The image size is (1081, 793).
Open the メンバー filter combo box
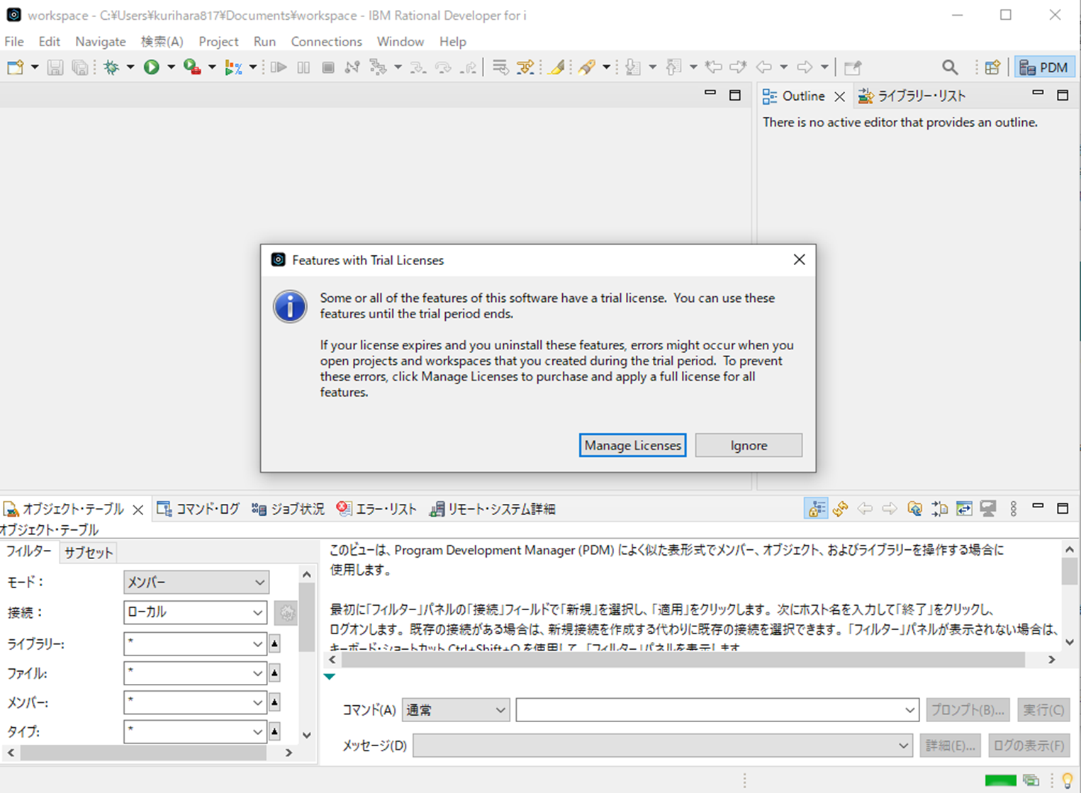click(x=194, y=702)
